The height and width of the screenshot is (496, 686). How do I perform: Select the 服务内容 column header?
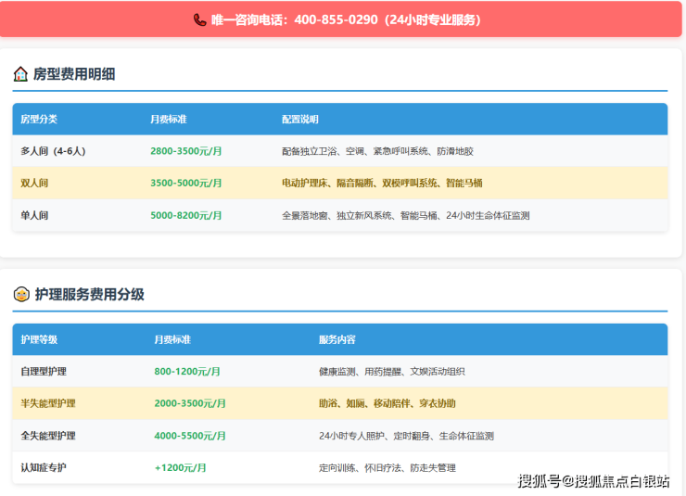tap(337, 340)
